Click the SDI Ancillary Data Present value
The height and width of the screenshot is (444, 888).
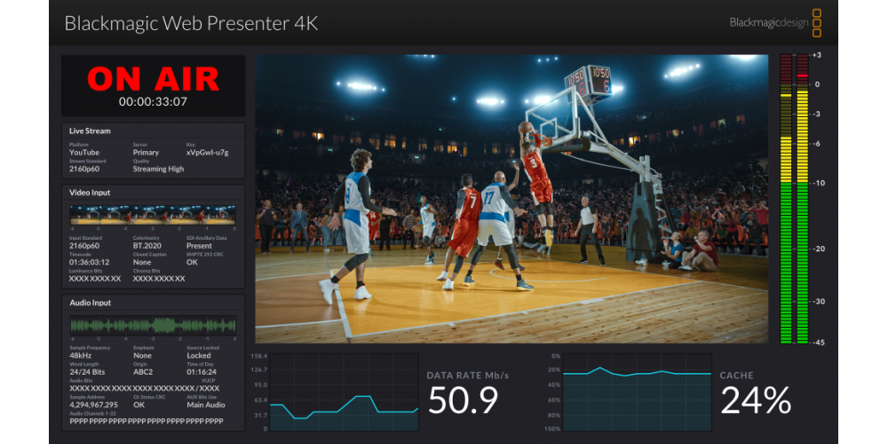[199, 246]
